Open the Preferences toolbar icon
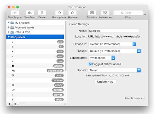Screen dimensions: 154x114 105,13
